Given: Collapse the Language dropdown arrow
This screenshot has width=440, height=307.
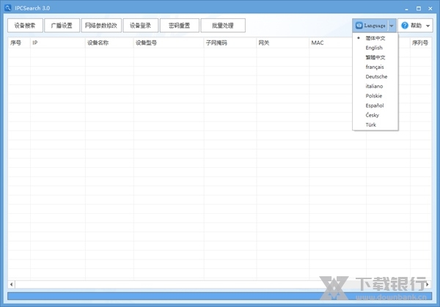Looking at the screenshot, I should (392, 26).
